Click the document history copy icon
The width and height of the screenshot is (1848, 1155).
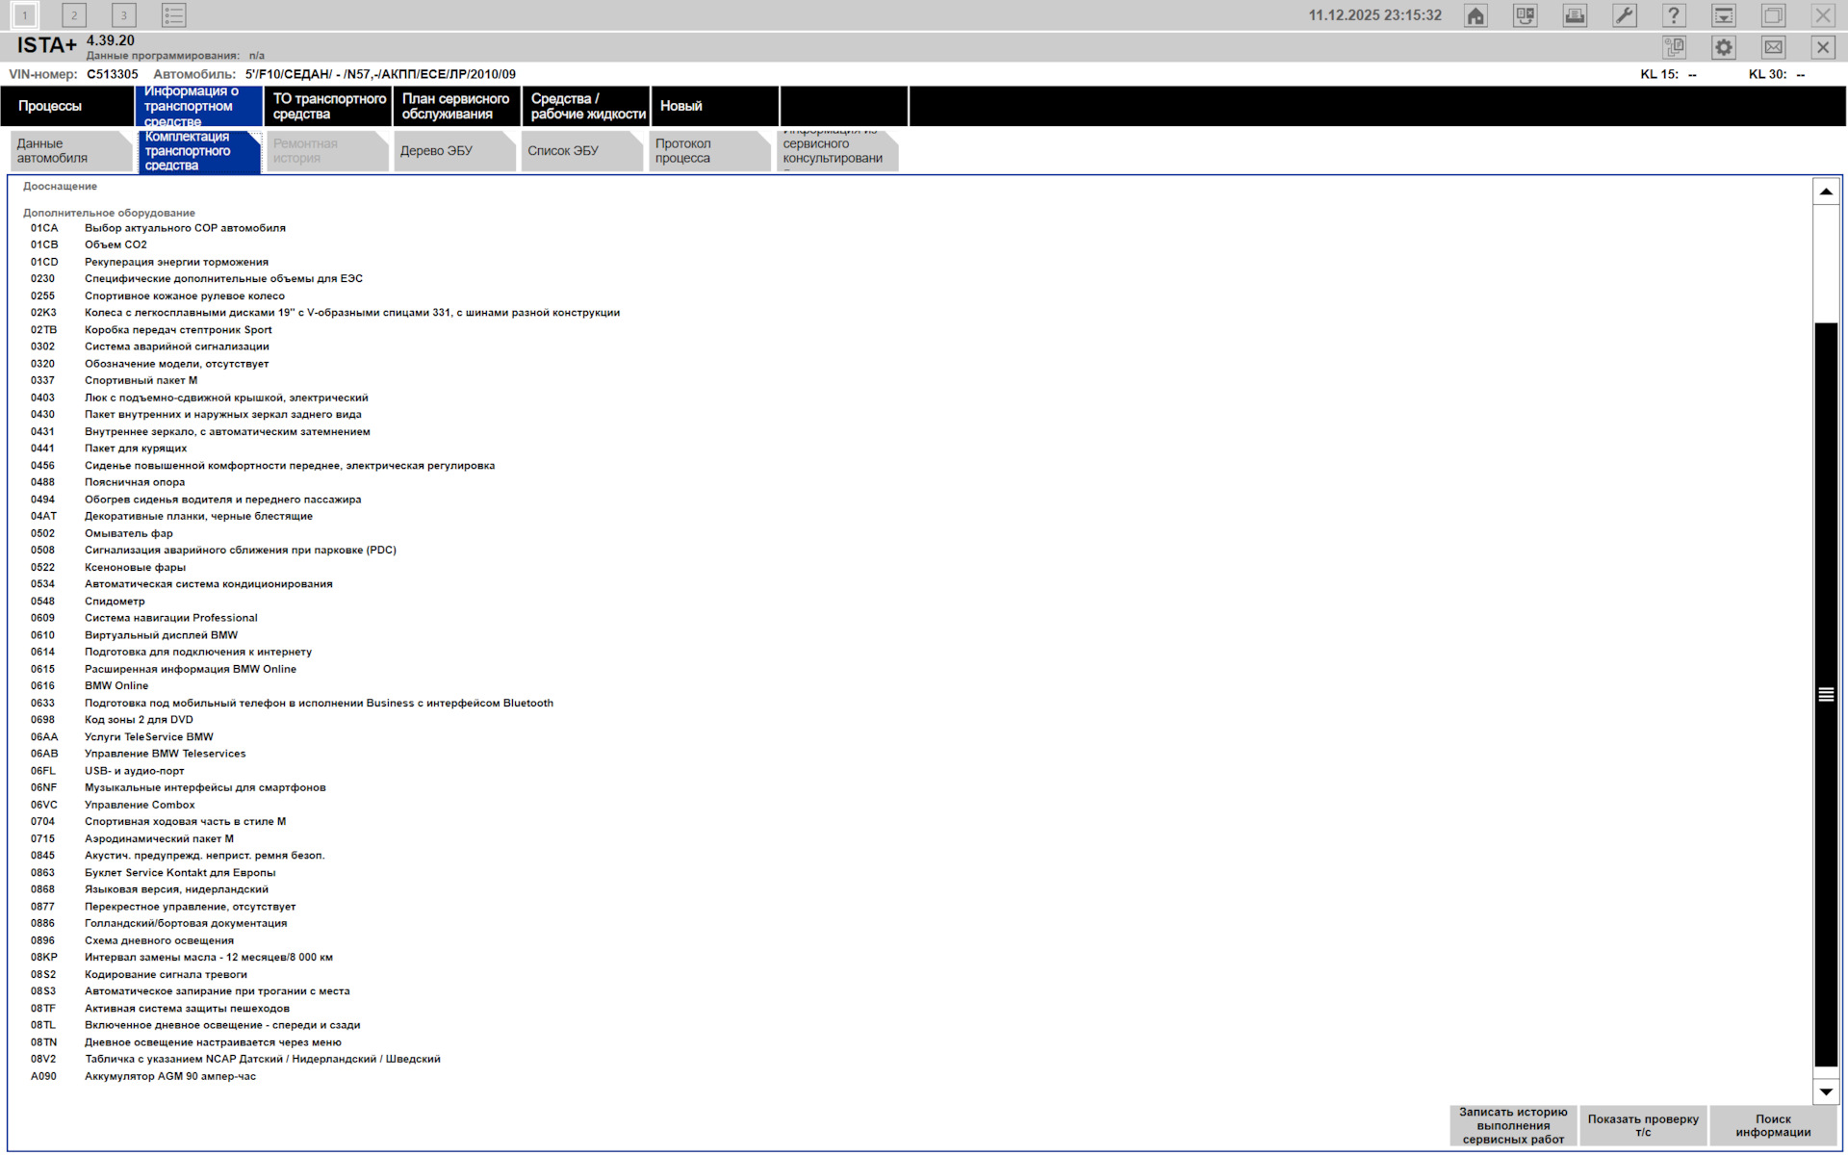tap(1675, 47)
